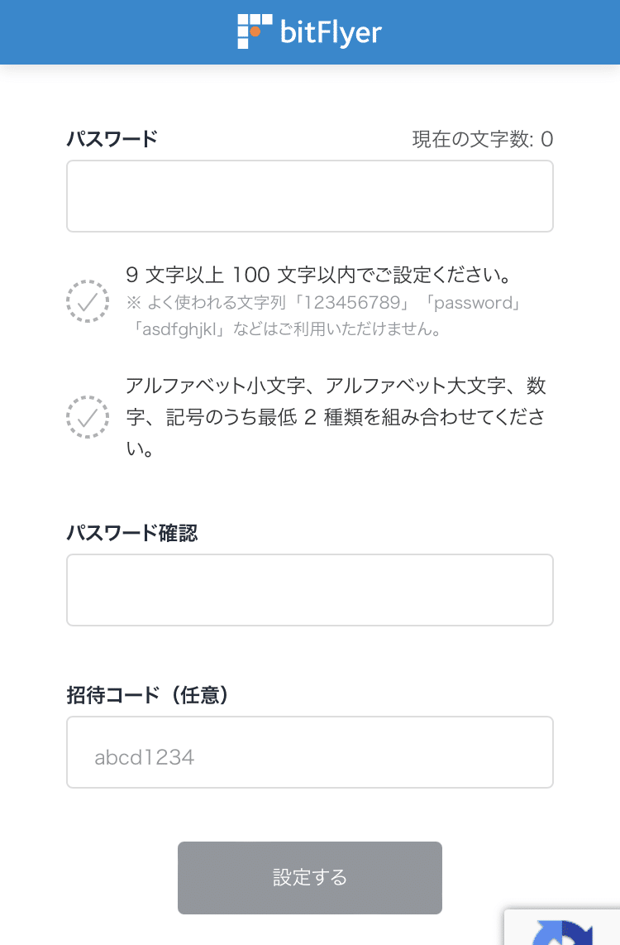The height and width of the screenshot is (945, 620).
Task: Select the checkmark beside the length requirement
Action: 88,301
